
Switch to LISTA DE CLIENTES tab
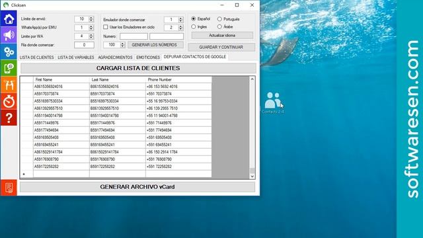37,58
